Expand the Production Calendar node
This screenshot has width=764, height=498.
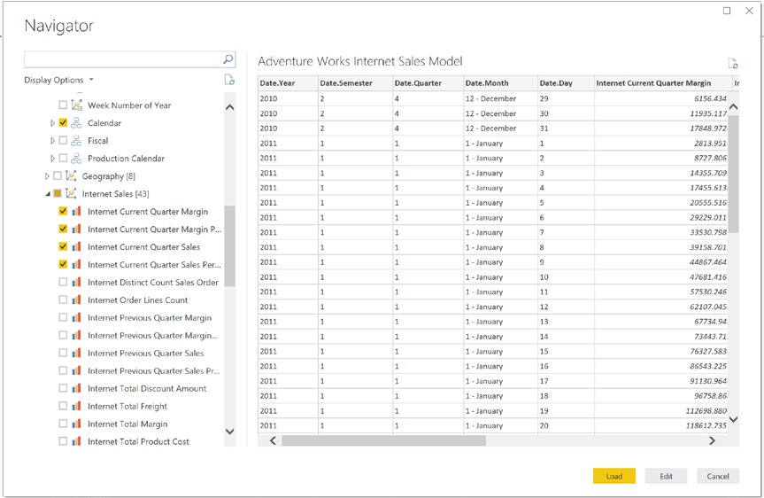[52, 158]
